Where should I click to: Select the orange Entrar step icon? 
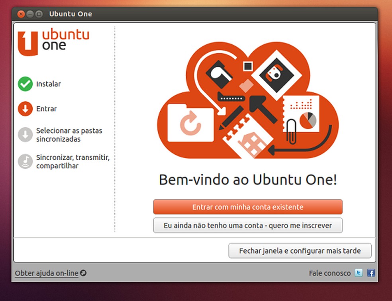tap(25, 108)
